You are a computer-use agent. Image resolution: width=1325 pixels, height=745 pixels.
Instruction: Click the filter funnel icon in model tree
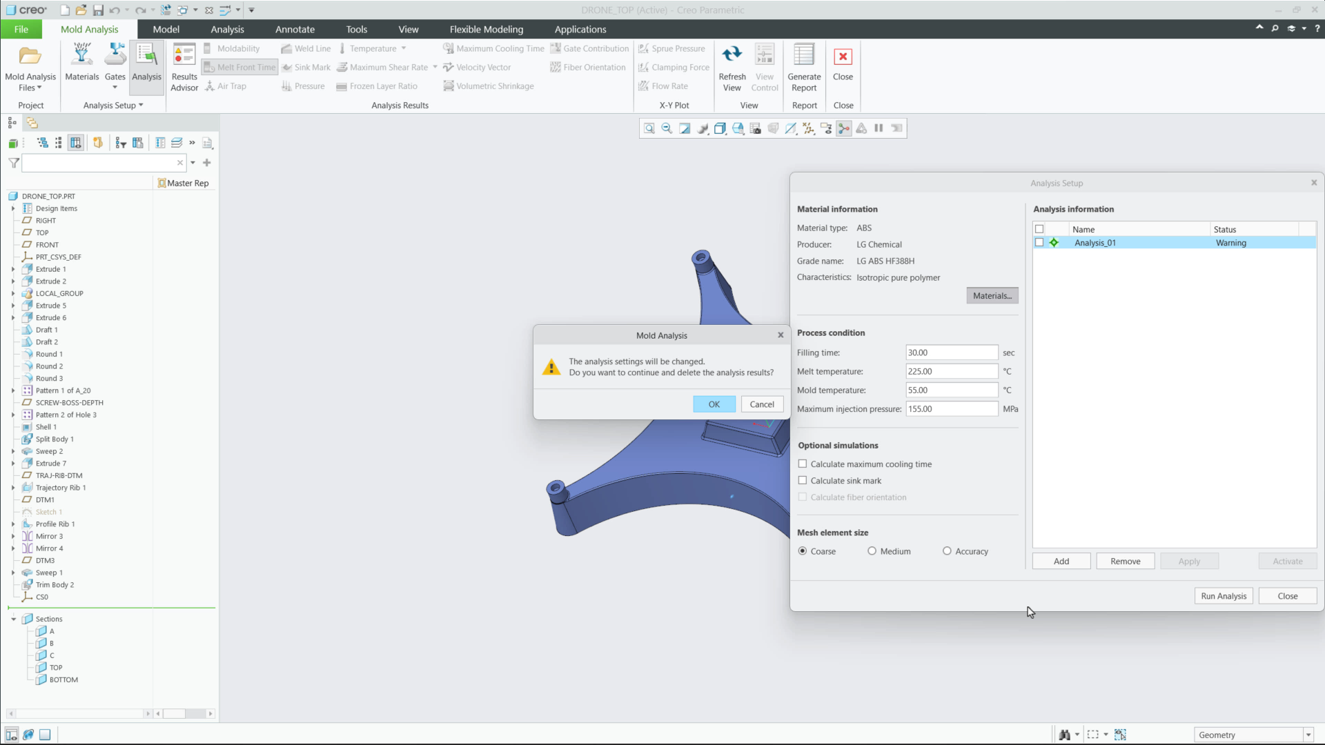[x=14, y=163]
